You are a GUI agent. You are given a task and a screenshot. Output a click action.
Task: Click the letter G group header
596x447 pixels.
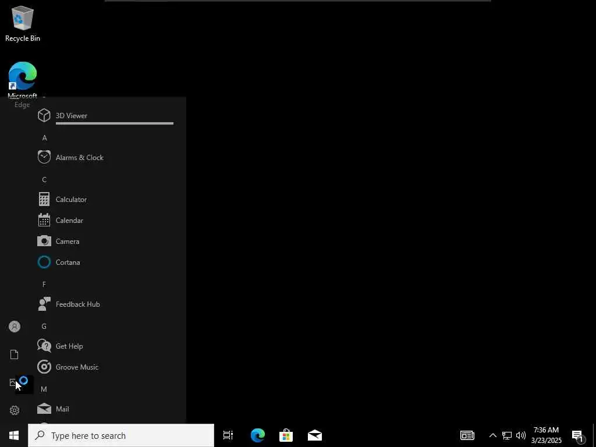[x=44, y=326]
